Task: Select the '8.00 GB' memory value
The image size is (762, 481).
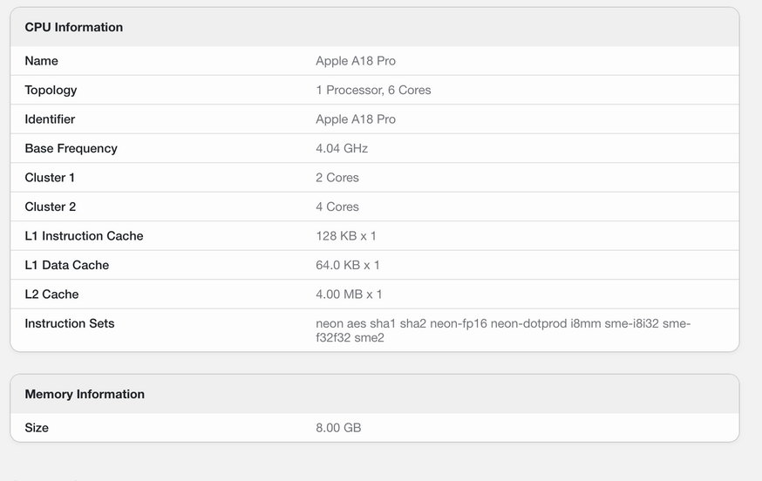Action: (x=338, y=428)
